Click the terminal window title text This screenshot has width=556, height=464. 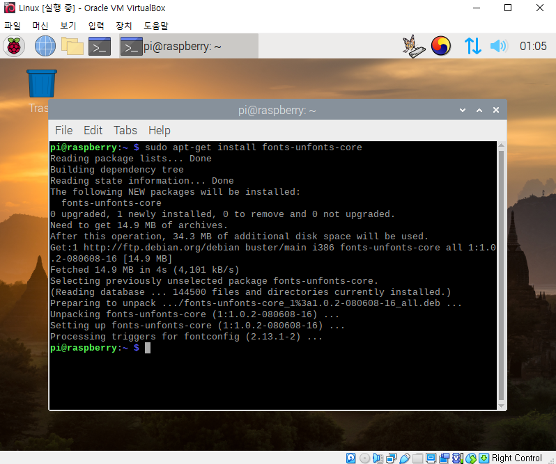point(277,110)
